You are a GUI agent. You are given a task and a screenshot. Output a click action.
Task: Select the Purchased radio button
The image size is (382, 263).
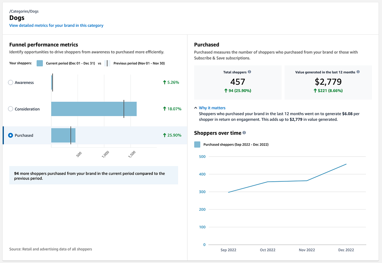pos(10,135)
